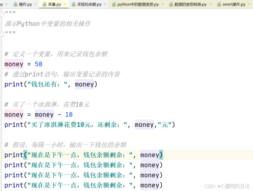
Task: Close the venv\操作.py tab
Action: click(x=249, y=5)
